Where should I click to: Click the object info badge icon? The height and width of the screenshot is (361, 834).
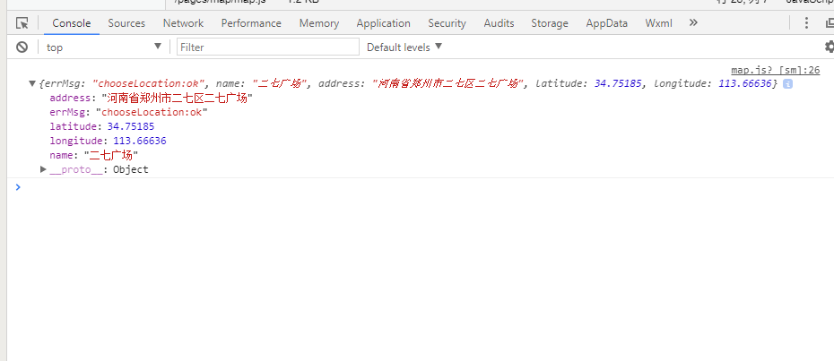click(787, 84)
